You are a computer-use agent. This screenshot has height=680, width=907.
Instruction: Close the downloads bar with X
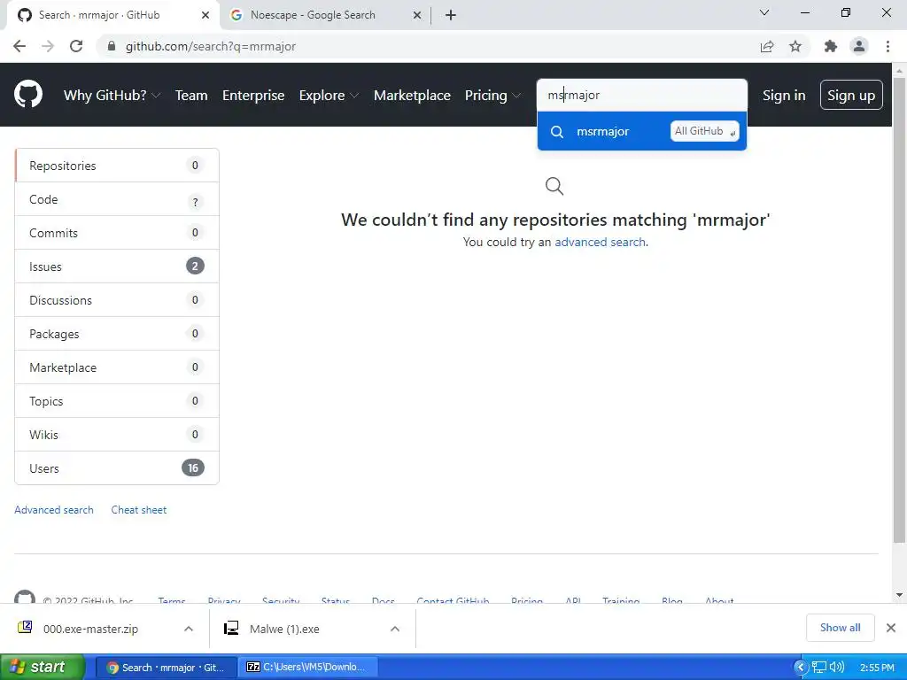pyautogui.click(x=891, y=628)
